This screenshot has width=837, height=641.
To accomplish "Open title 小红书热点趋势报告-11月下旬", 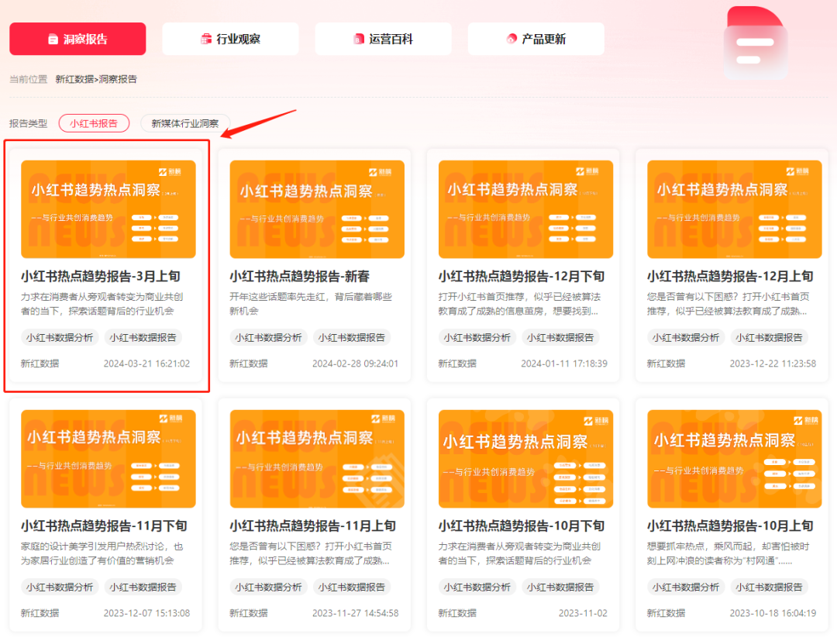I will (104, 526).
